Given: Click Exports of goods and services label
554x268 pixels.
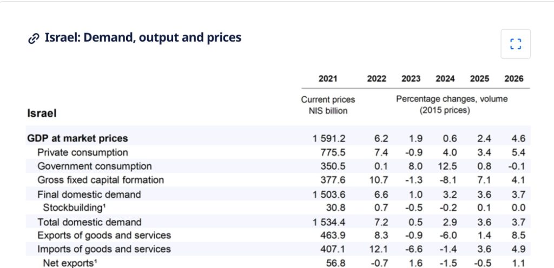Looking at the screenshot, I should [x=104, y=236].
